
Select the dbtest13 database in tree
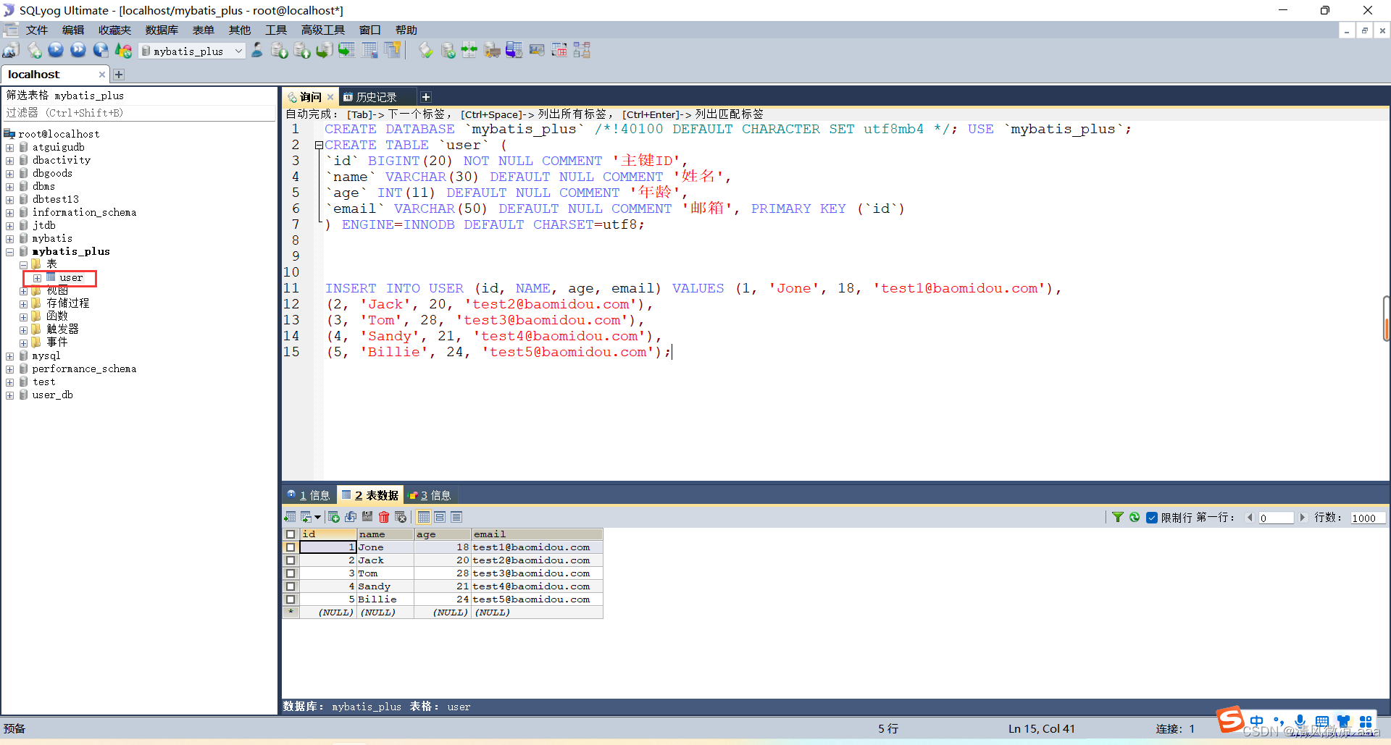coord(56,200)
